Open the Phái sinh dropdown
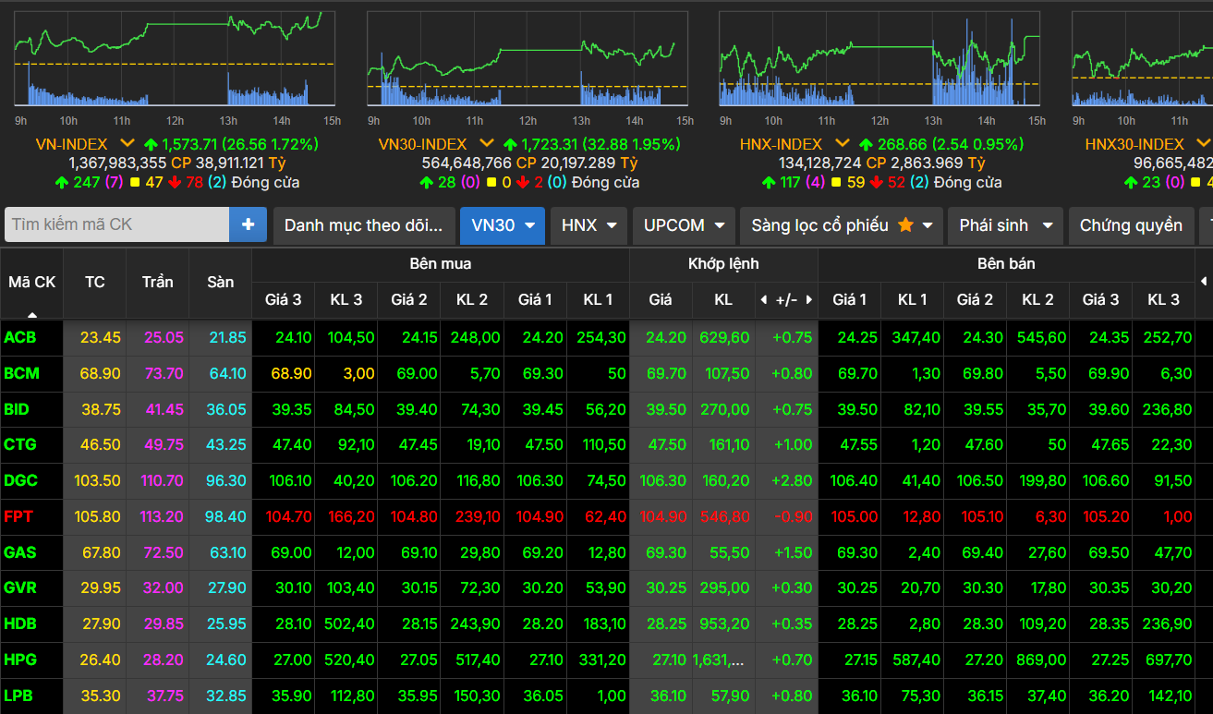This screenshot has height=714, width=1213. click(x=1047, y=225)
